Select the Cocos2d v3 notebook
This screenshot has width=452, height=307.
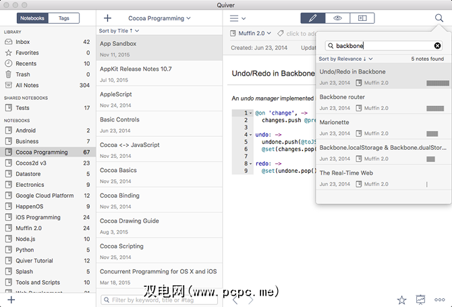click(x=48, y=163)
